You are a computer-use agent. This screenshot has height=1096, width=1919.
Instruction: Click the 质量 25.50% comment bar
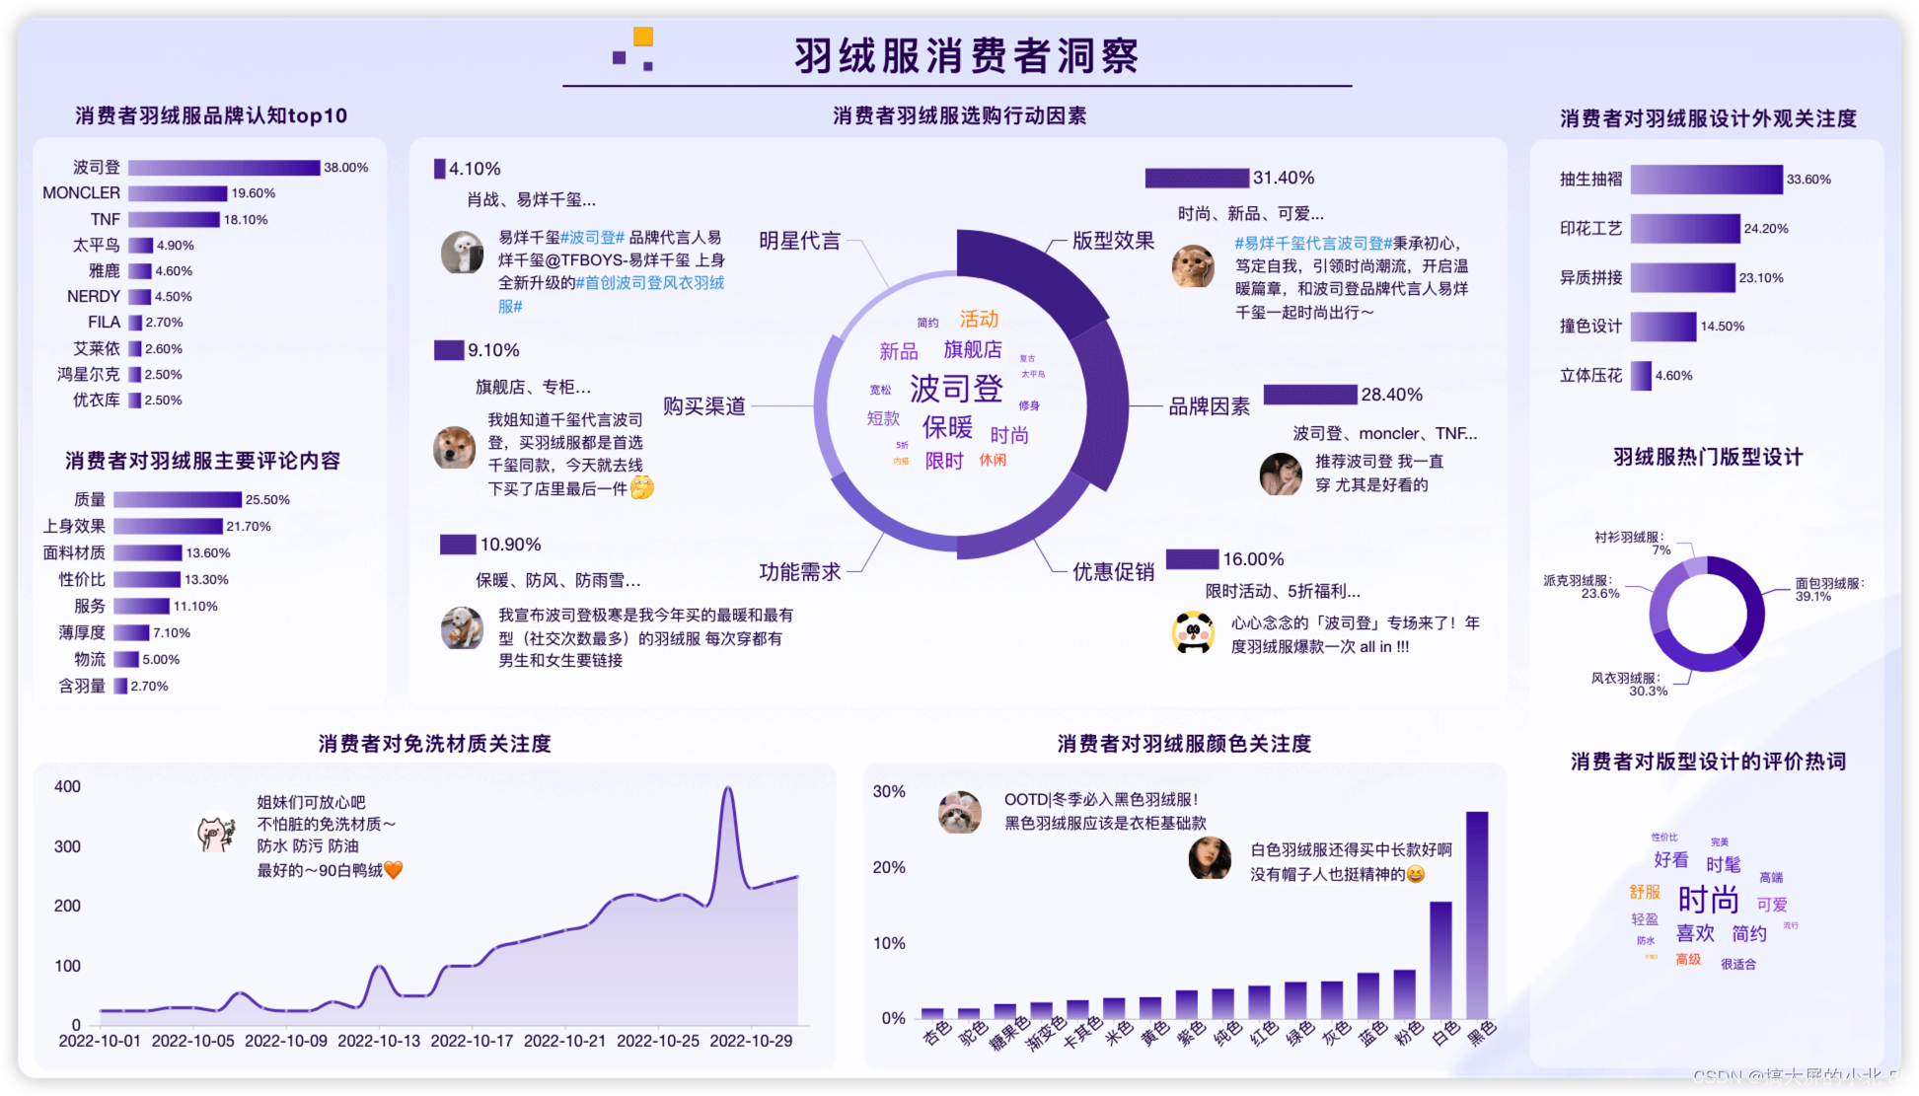(178, 500)
